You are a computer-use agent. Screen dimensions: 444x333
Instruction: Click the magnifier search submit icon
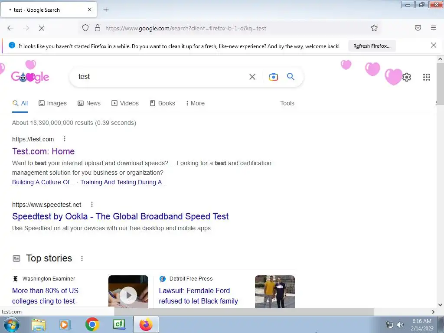pos(291,76)
